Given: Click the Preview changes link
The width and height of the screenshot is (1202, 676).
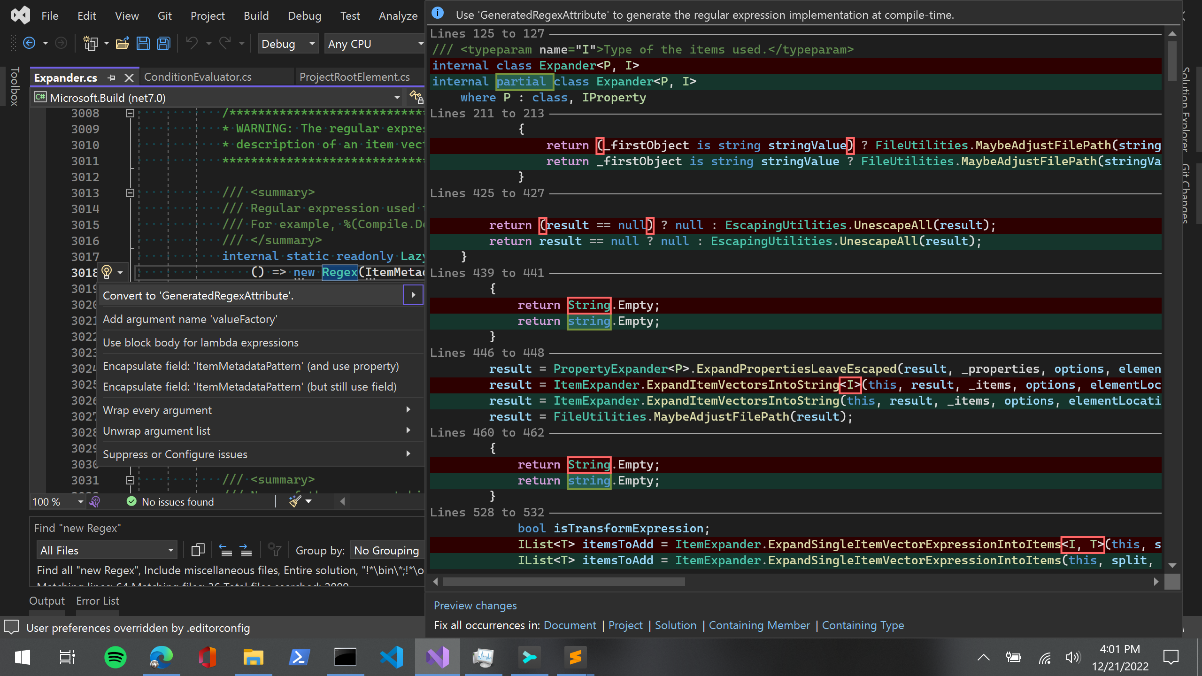Looking at the screenshot, I should point(475,606).
